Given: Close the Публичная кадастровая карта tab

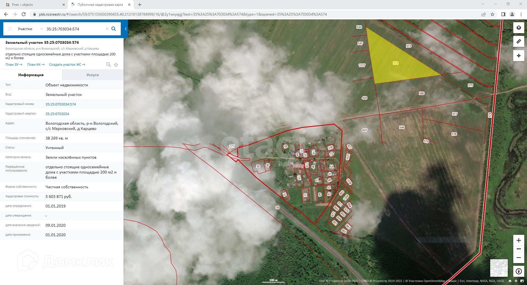Looking at the screenshot, I should [x=129, y=5].
